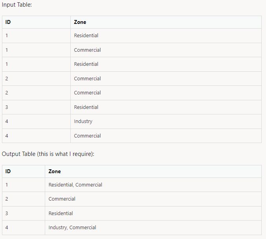Select Residential-only cell in the output table
266x239 pixels.
coord(153,213)
